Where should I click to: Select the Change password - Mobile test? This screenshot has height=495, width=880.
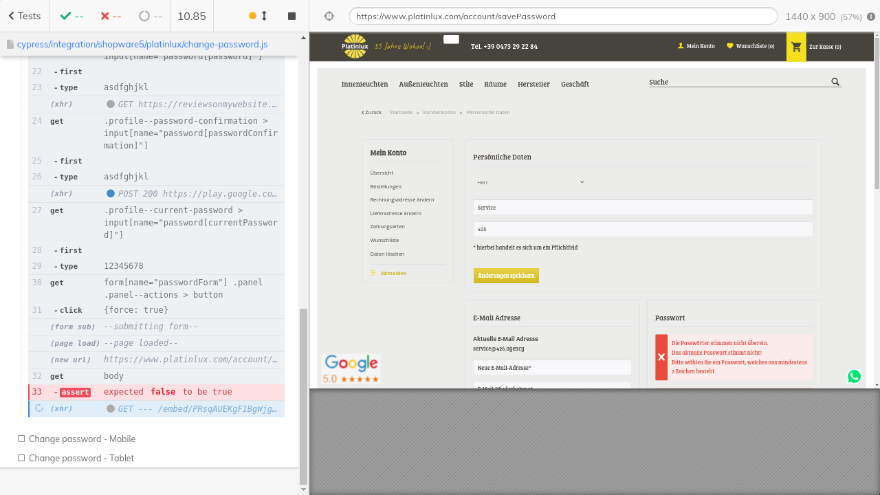pyautogui.click(x=82, y=439)
